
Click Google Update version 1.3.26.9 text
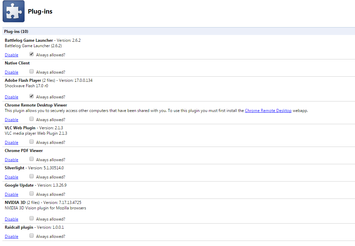click(x=52, y=185)
